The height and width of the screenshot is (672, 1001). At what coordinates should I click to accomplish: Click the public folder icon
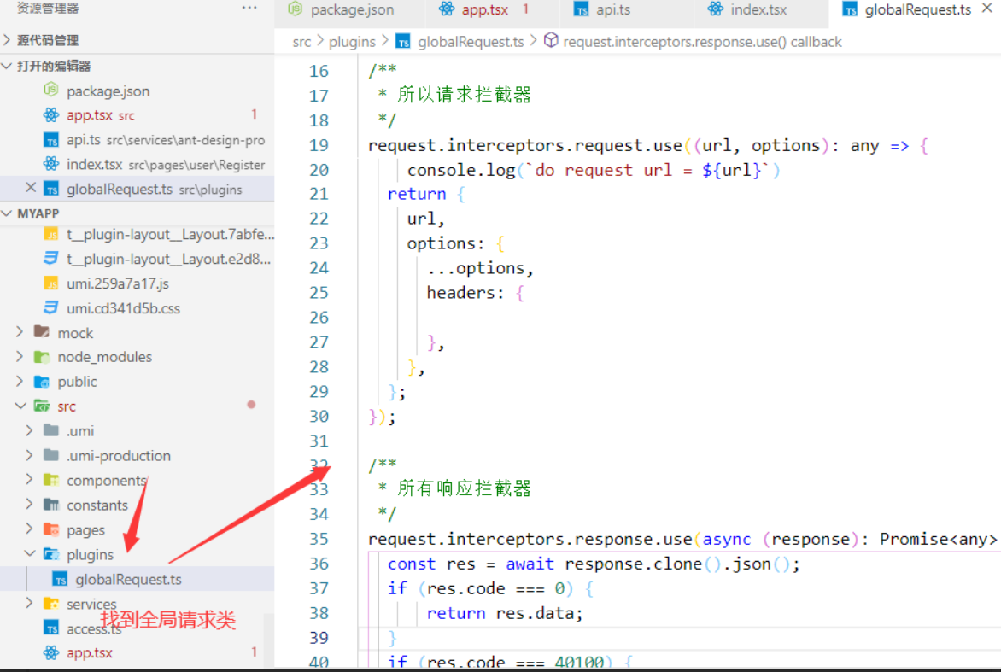click(x=41, y=382)
